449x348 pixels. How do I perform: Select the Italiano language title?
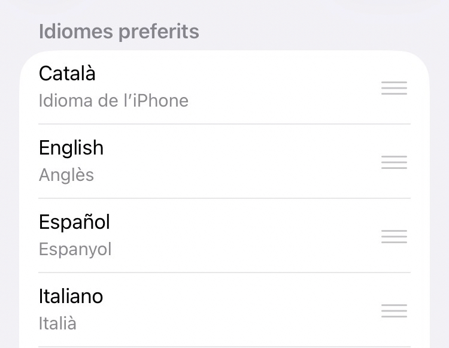point(71,296)
